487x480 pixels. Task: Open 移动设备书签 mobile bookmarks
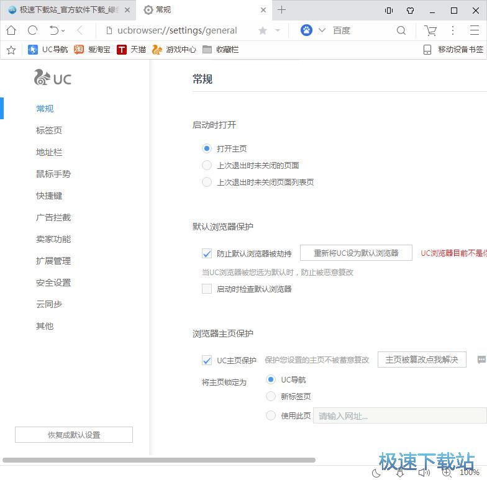click(x=453, y=50)
